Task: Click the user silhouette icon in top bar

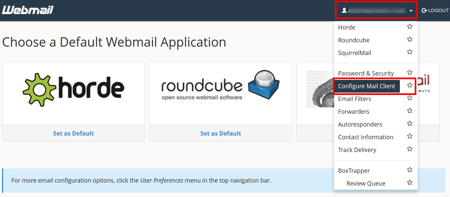Action: tap(344, 10)
